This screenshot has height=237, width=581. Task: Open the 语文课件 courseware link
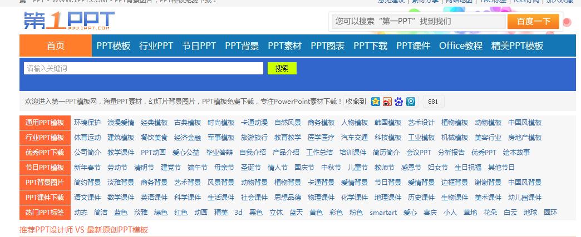click(87, 198)
